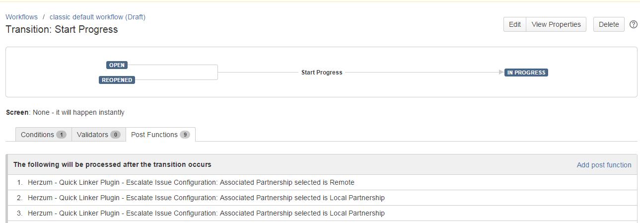
Task: Go to the Workflows breadcrumb link
Action: pos(21,17)
